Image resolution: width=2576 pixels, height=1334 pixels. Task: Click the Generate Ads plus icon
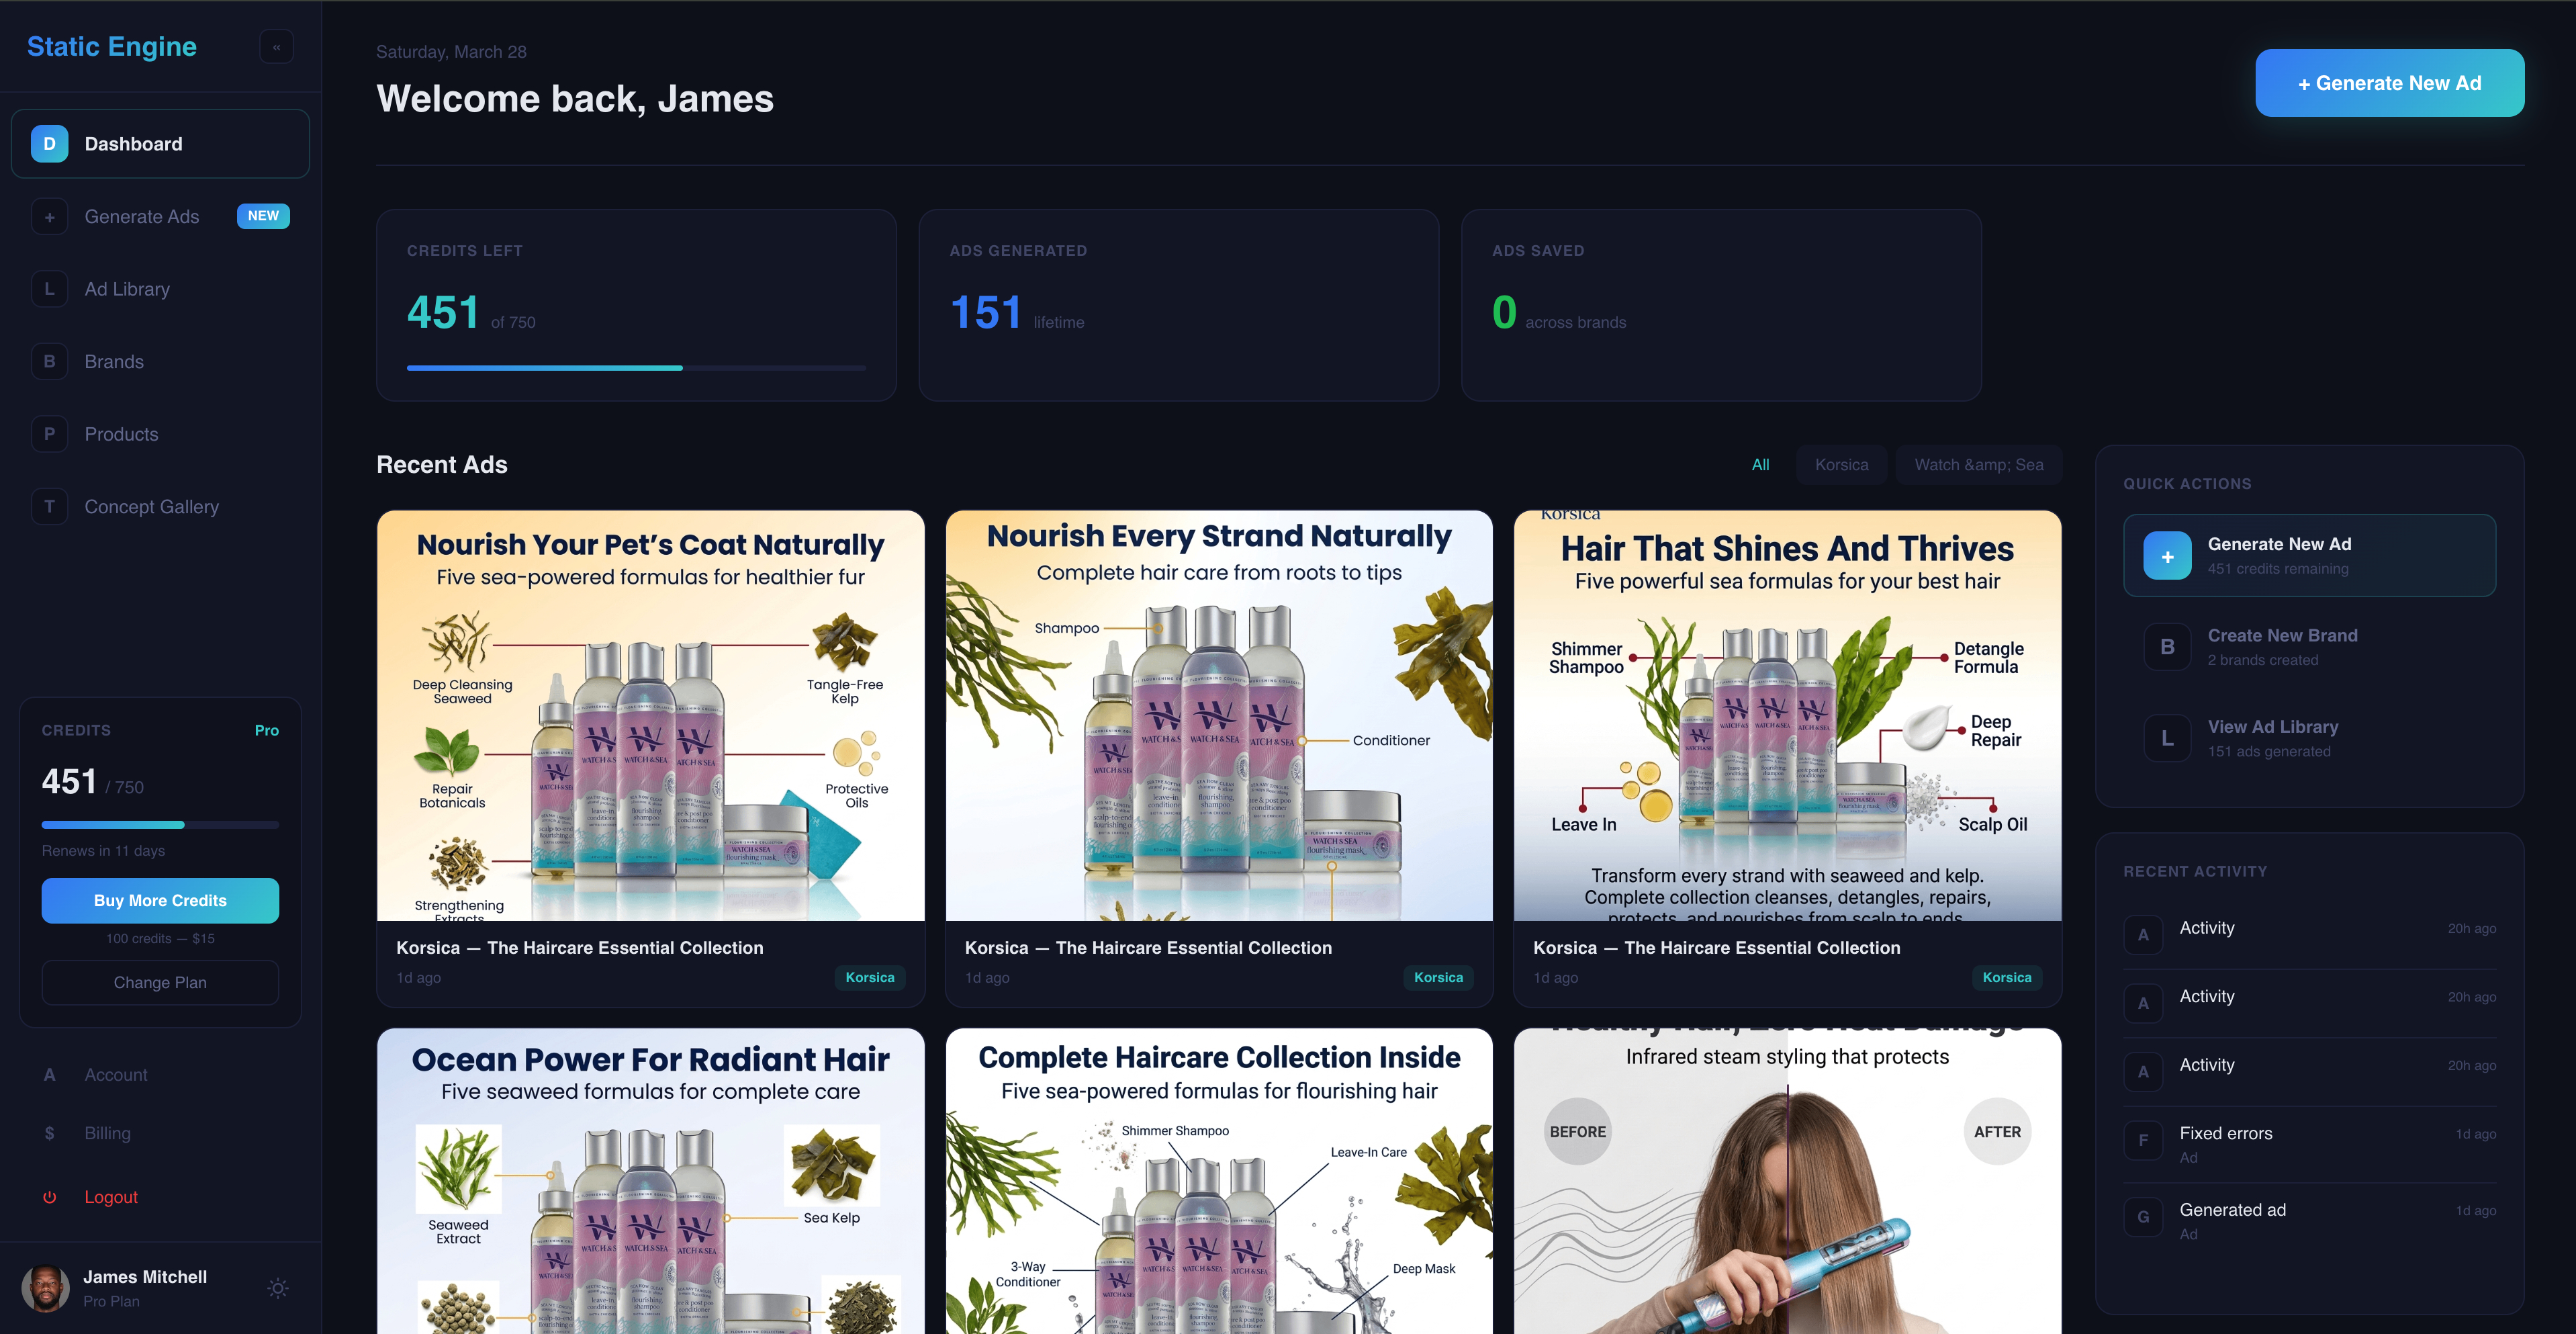tap(49, 216)
